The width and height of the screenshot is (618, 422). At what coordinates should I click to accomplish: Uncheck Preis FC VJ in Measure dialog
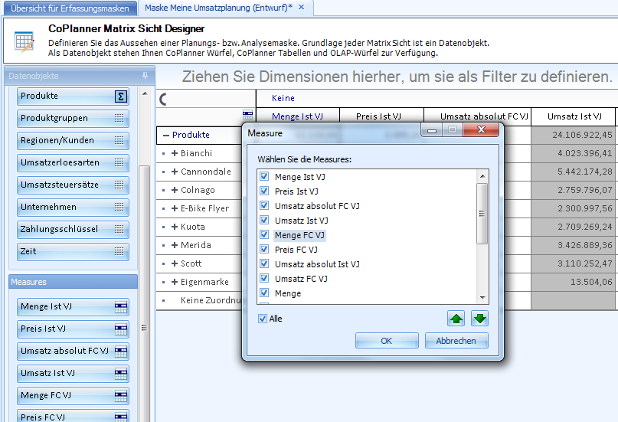pos(264,249)
